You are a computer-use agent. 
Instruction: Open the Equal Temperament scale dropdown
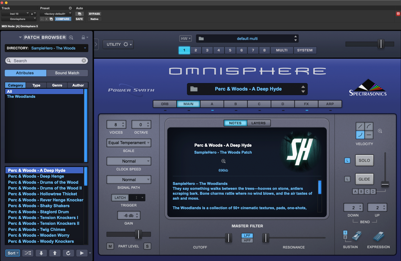129,143
